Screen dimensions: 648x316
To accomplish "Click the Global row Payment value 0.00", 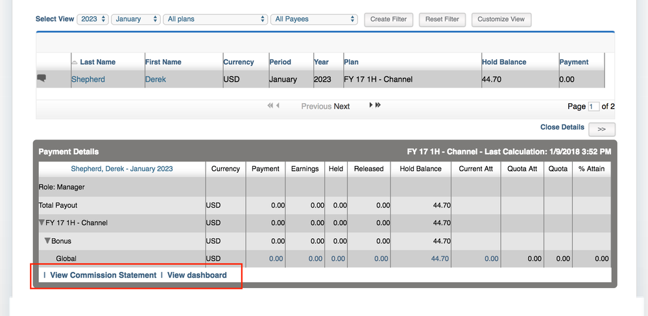I will [276, 258].
